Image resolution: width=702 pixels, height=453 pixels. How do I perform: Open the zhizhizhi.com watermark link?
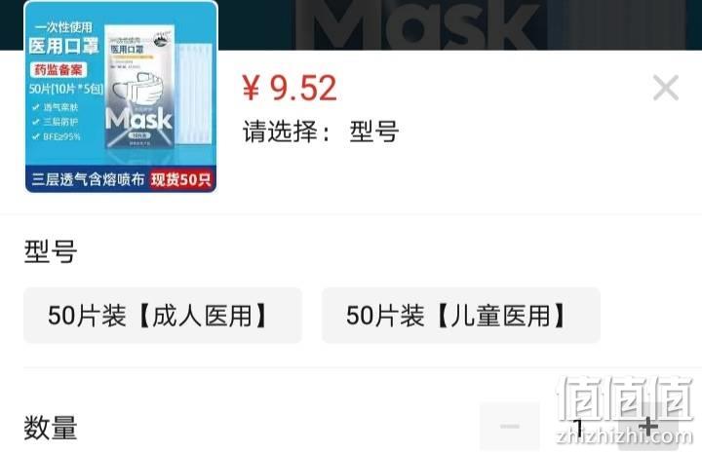pos(625,436)
